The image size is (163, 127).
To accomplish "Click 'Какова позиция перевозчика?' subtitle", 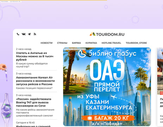I will pos(34,88).
